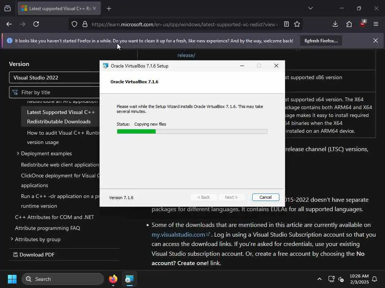Screen dimensions: 385x288
Task: Open the Firefox View icon in the tab strip
Action: (8, 8)
